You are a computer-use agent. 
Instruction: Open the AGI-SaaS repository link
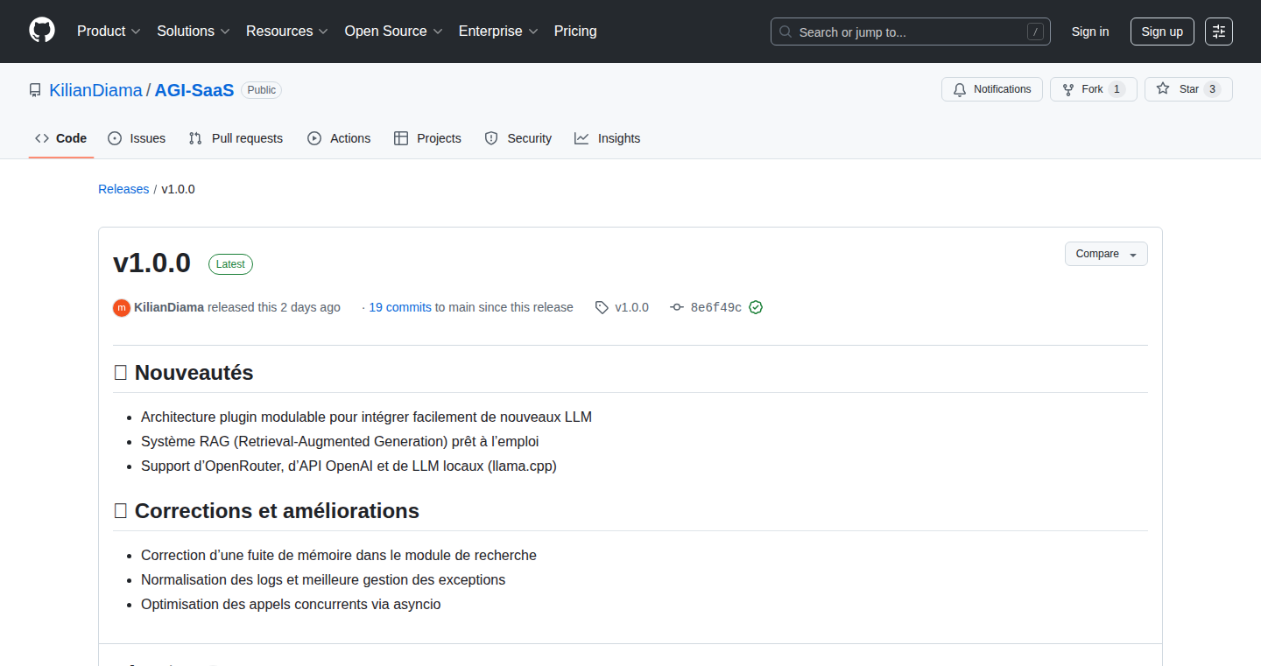(x=194, y=90)
